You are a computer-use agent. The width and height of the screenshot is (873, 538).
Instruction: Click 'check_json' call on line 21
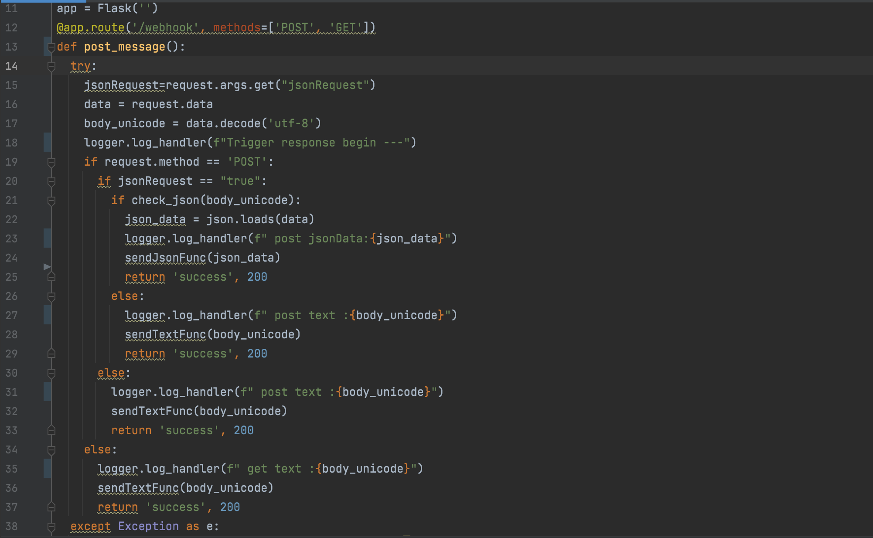coord(166,200)
